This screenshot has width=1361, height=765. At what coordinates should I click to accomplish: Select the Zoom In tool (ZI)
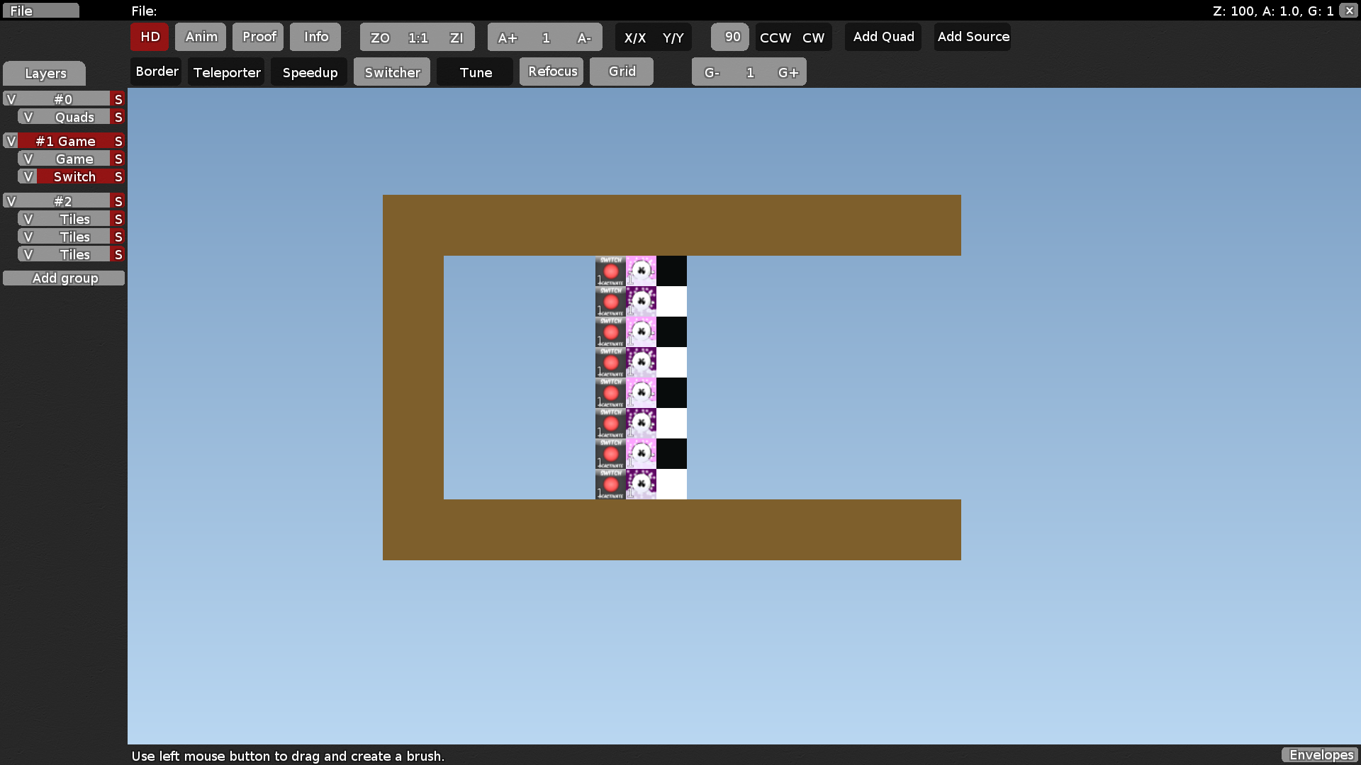457,37
